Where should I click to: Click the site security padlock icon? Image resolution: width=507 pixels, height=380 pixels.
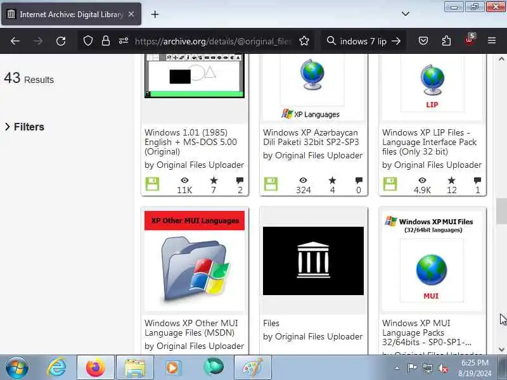pos(106,41)
